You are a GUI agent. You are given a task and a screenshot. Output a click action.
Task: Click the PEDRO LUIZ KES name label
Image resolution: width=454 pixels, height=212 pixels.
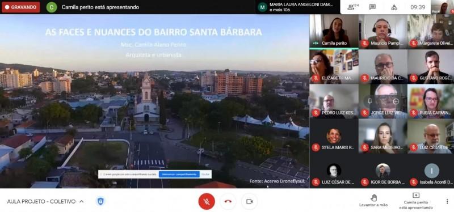(338, 113)
